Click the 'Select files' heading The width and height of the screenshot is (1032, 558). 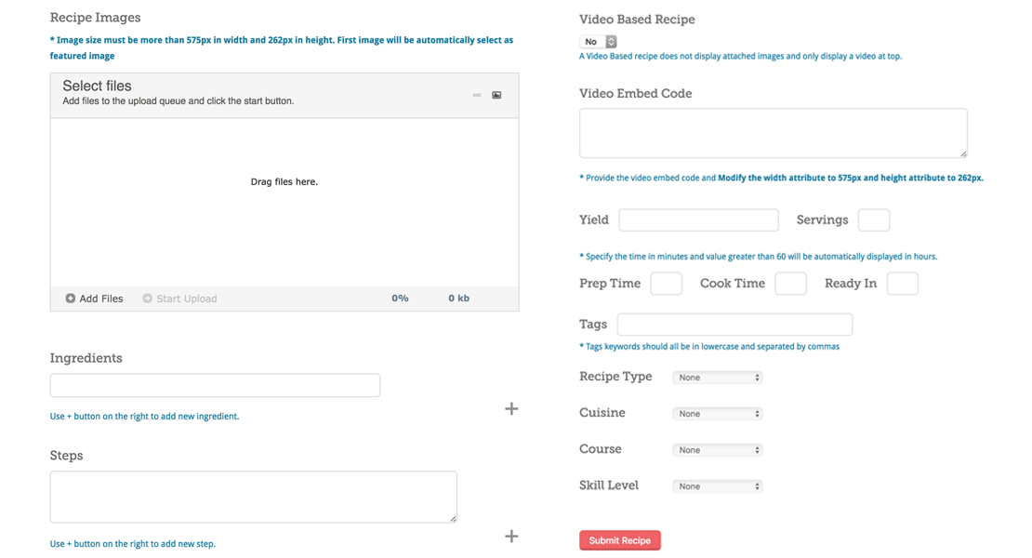click(97, 86)
